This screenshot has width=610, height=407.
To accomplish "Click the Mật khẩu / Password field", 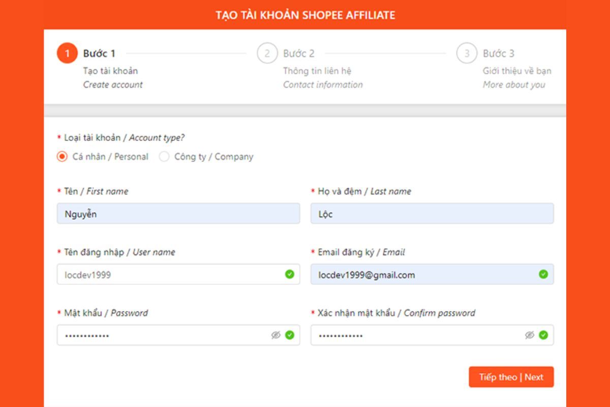I will [x=178, y=335].
